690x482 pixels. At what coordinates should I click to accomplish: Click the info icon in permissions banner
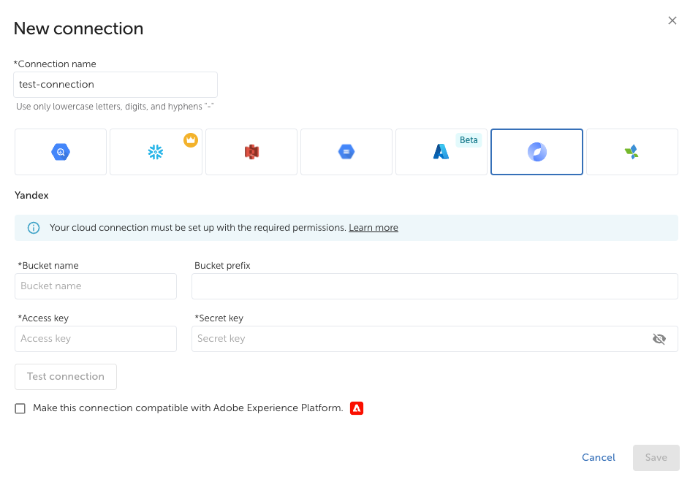34,228
